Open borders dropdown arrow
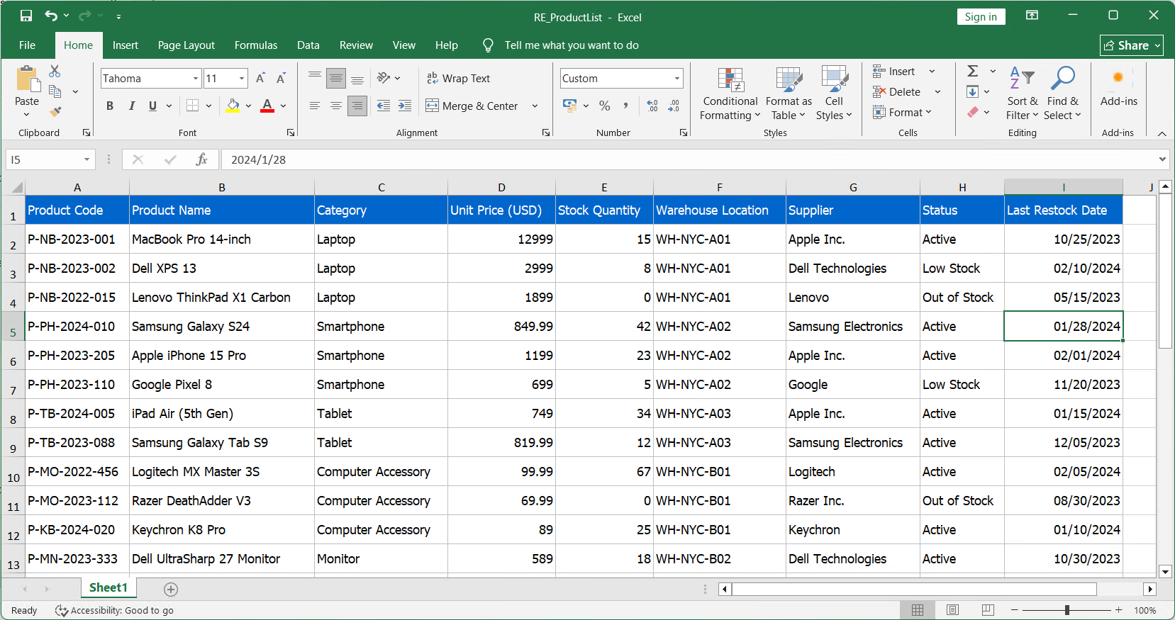The width and height of the screenshot is (1175, 620). click(208, 106)
